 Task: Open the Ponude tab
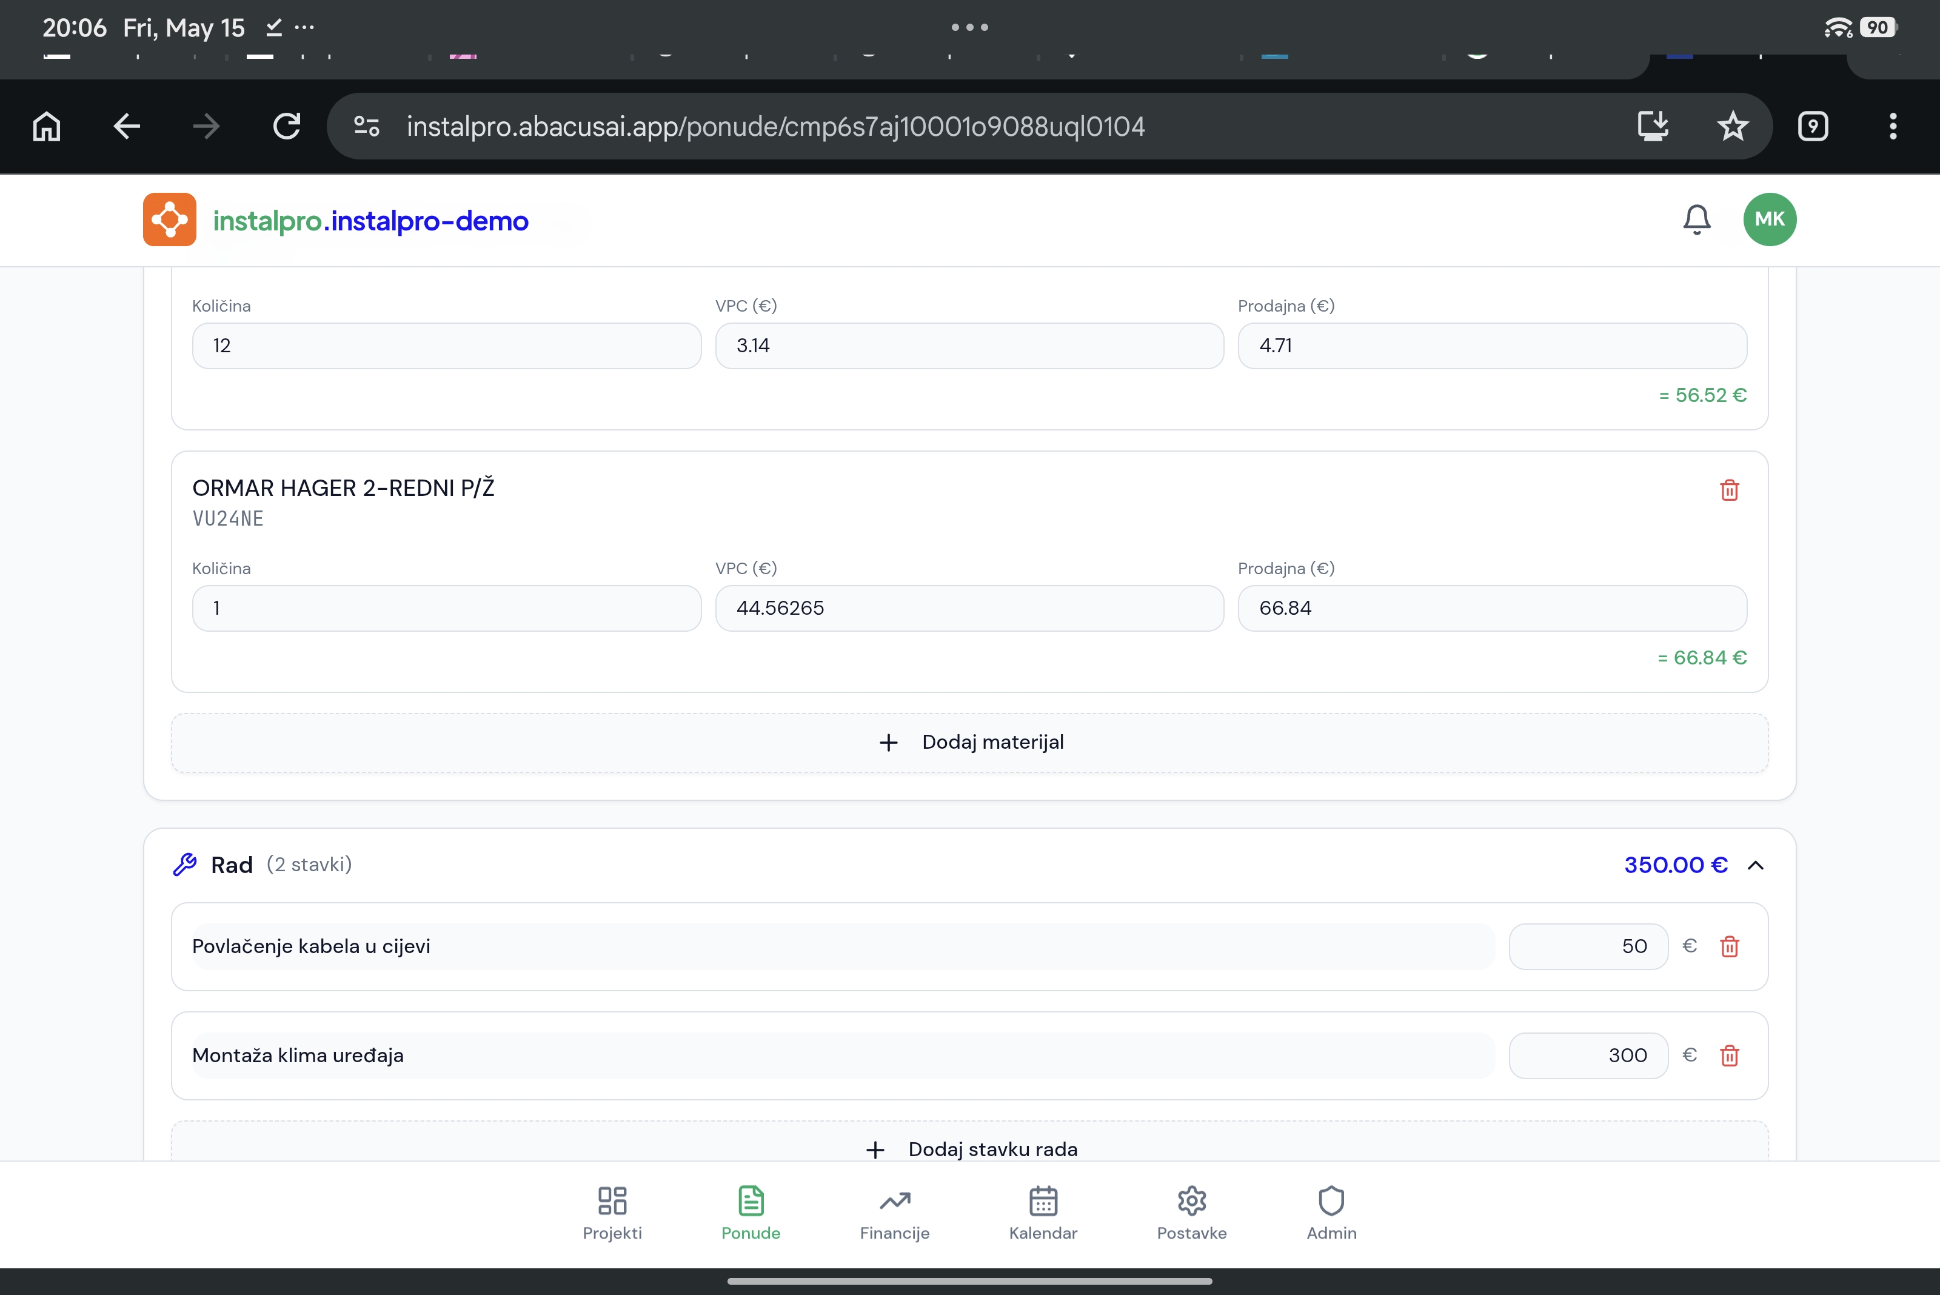click(x=751, y=1213)
